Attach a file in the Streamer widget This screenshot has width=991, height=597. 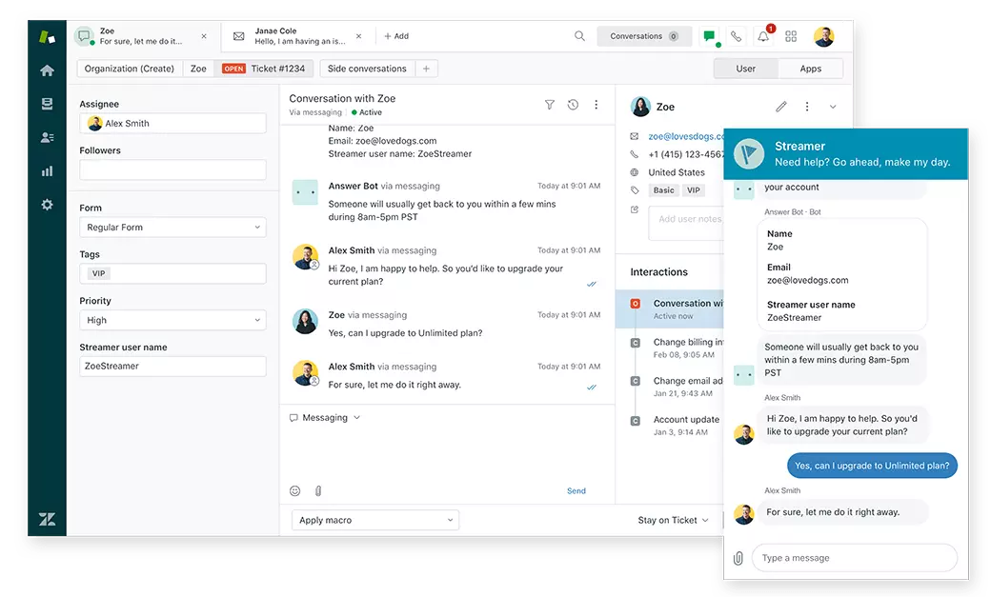738,557
